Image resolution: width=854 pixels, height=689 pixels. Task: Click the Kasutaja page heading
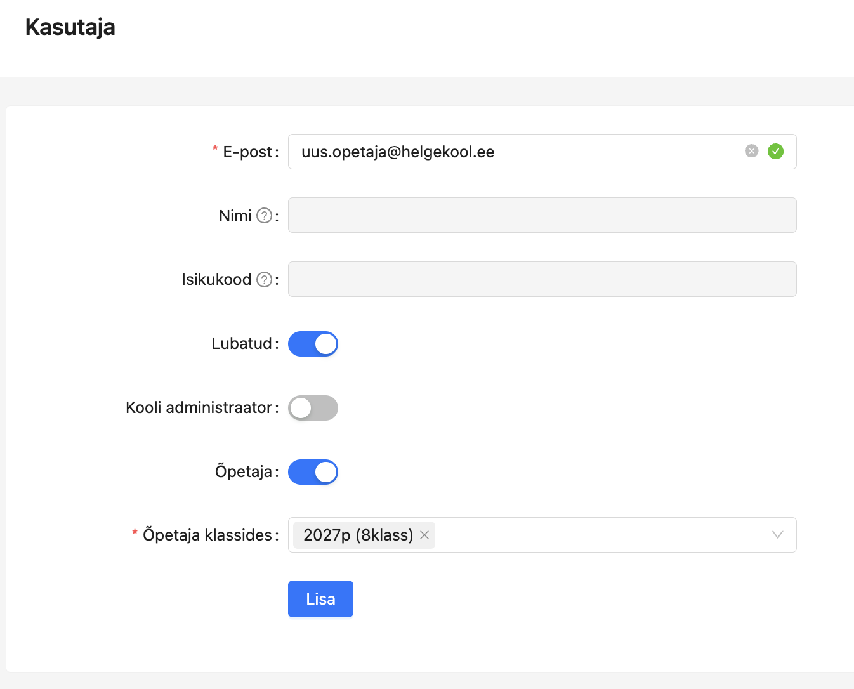pyautogui.click(x=70, y=27)
